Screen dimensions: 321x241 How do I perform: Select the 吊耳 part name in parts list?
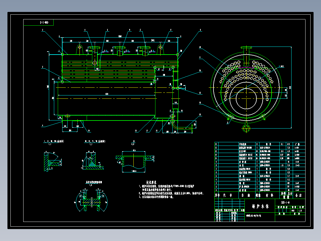(241, 165)
